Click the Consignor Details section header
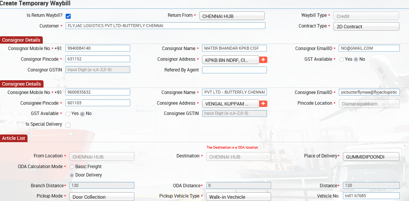409x201 pixels. tap(21, 40)
